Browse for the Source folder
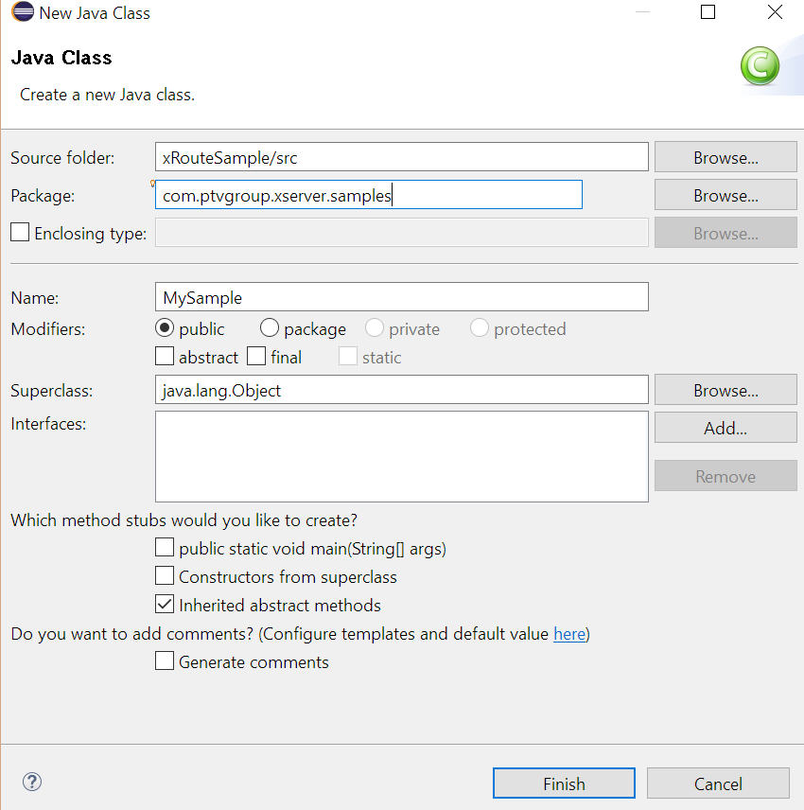The image size is (804, 810). tap(725, 158)
